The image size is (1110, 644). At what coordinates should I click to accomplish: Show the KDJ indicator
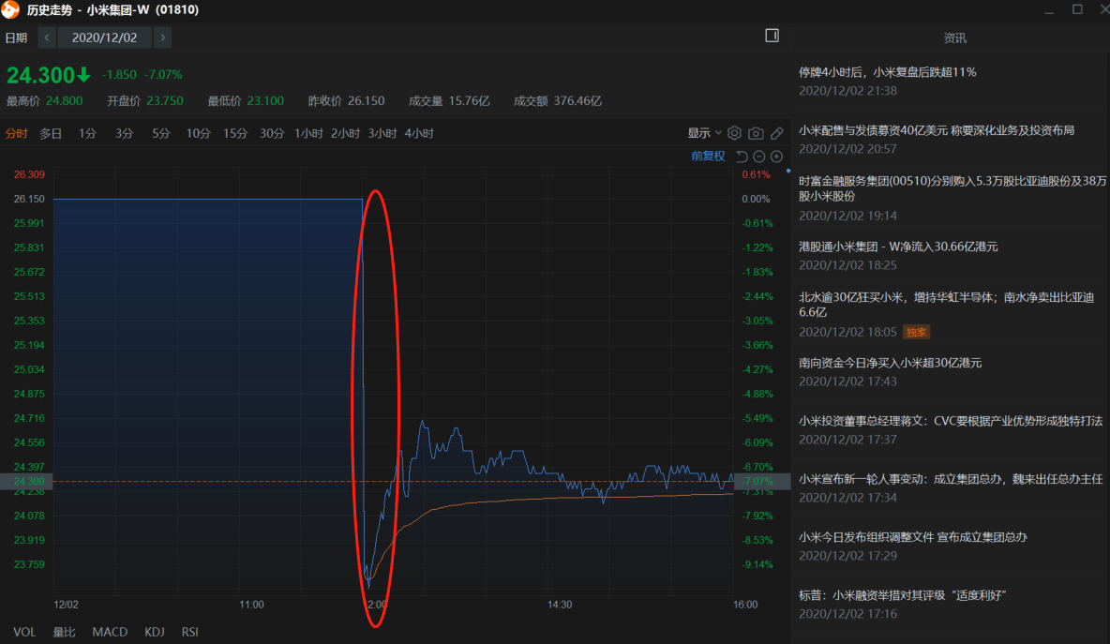(155, 632)
